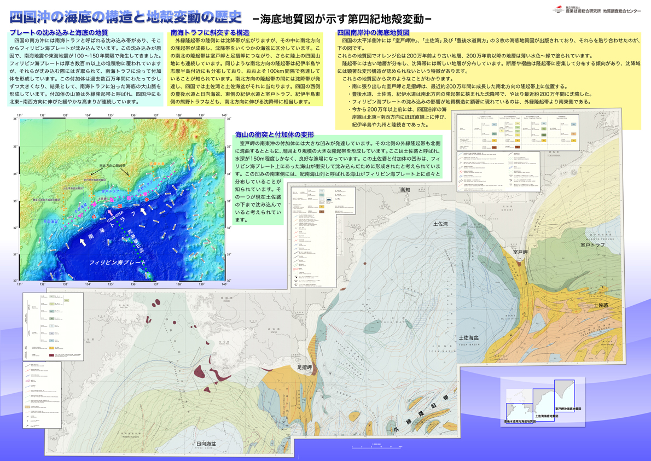Open the colored bathymetry map of the Nankai Trough
The height and width of the screenshot is (461, 651).
(x=122, y=200)
